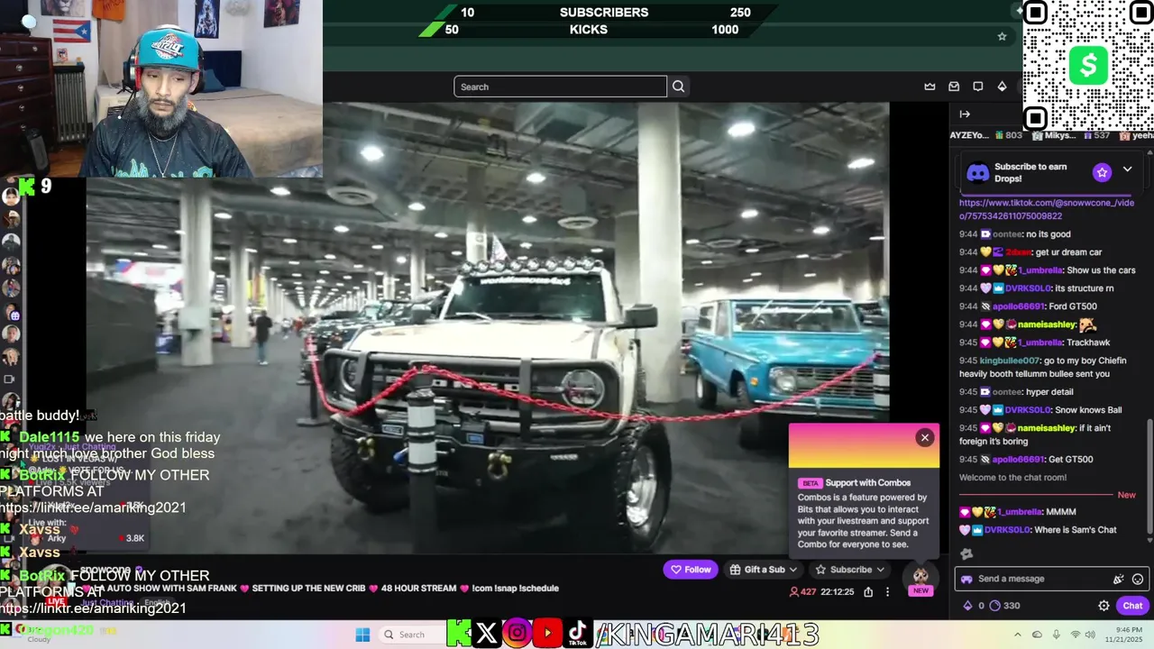
Task: Click the Windows taskbar Search box
Action: click(x=411, y=635)
